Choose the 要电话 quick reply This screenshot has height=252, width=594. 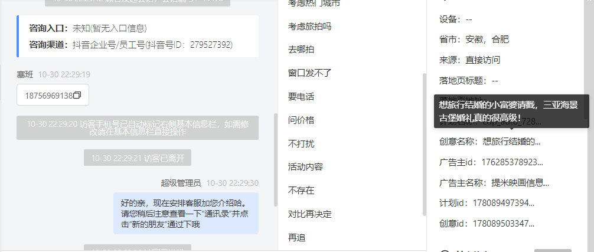[x=301, y=96]
